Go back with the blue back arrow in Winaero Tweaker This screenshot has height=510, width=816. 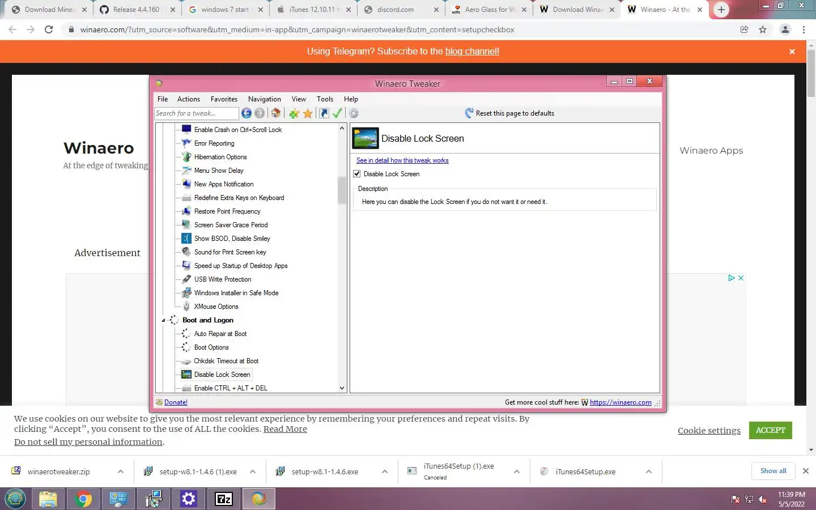[x=246, y=113]
